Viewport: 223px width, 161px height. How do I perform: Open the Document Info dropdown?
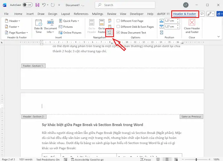[50, 26]
